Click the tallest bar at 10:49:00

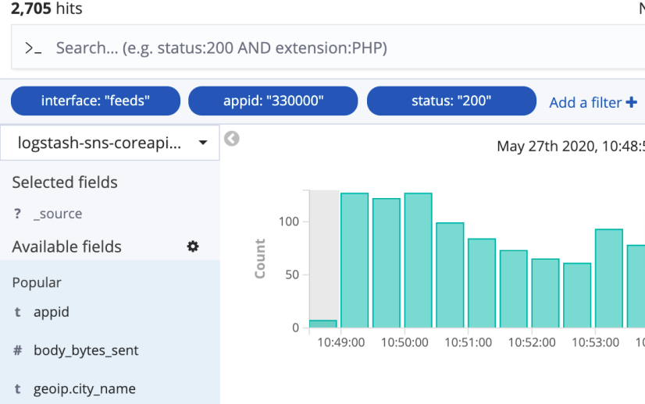coord(355,260)
